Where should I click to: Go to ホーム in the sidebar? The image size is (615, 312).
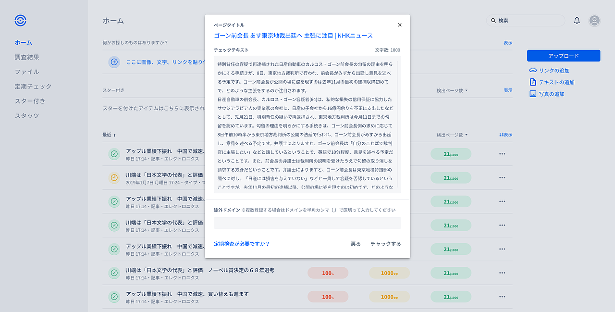(x=23, y=42)
